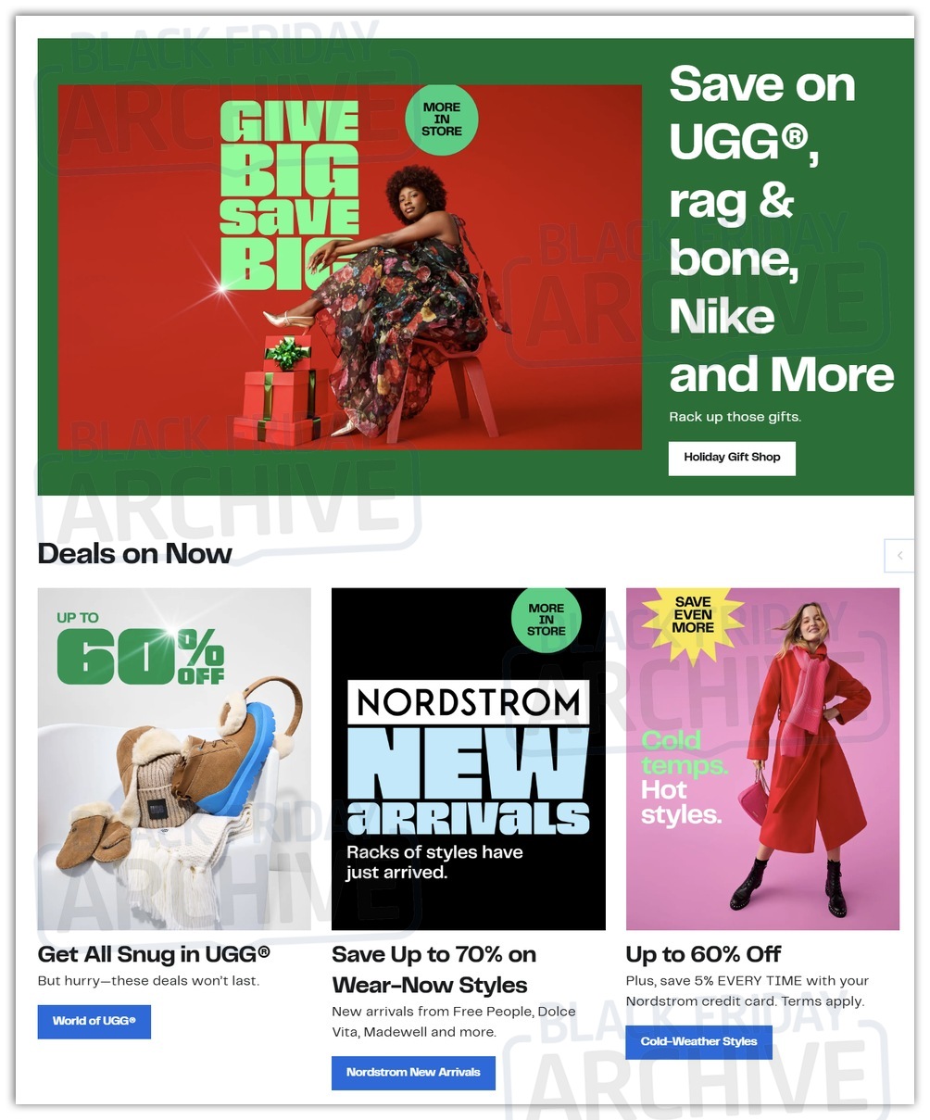Click the More In Store badge on New Arrivals tile

(546, 620)
